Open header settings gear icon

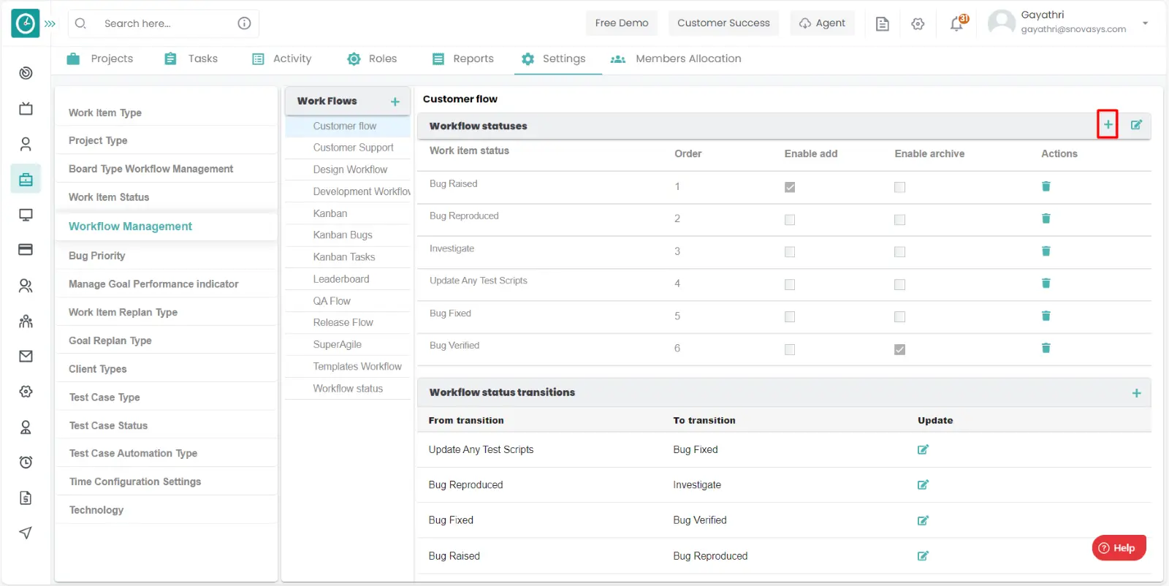(918, 24)
